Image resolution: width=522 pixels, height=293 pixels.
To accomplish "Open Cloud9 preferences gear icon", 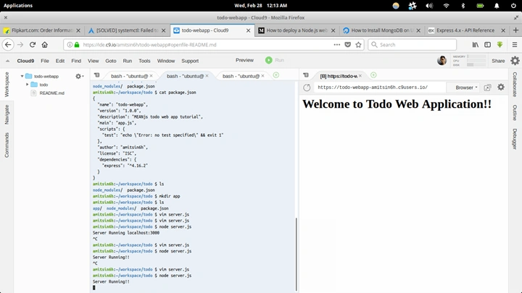I will (515, 61).
